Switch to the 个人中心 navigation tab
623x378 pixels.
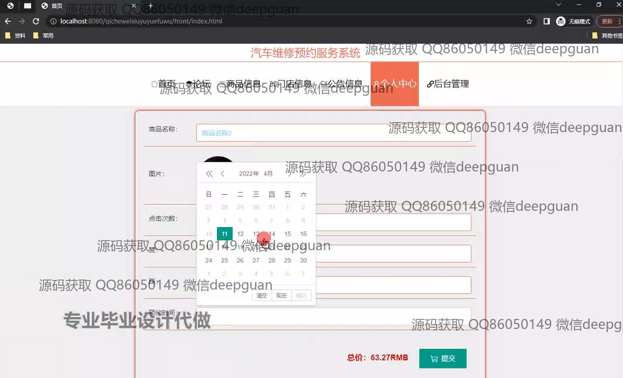(395, 84)
